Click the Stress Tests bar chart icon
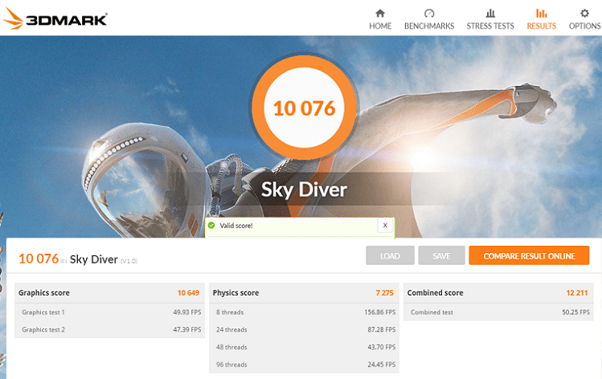The image size is (602, 379). 490,14
